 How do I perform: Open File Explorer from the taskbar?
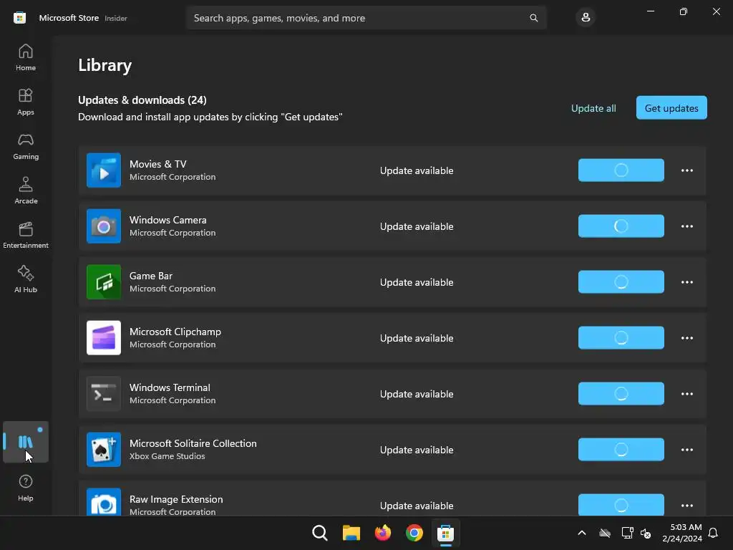(x=351, y=533)
